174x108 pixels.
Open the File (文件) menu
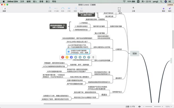[22, 1]
